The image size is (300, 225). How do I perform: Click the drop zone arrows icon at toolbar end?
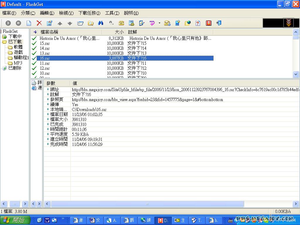(289, 23)
